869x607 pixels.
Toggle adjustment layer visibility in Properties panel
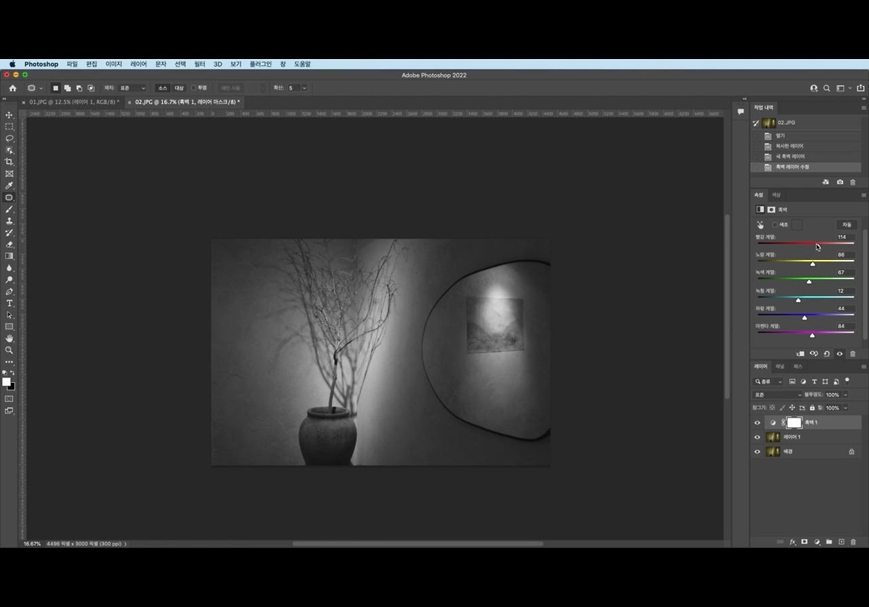[x=840, y=354]
